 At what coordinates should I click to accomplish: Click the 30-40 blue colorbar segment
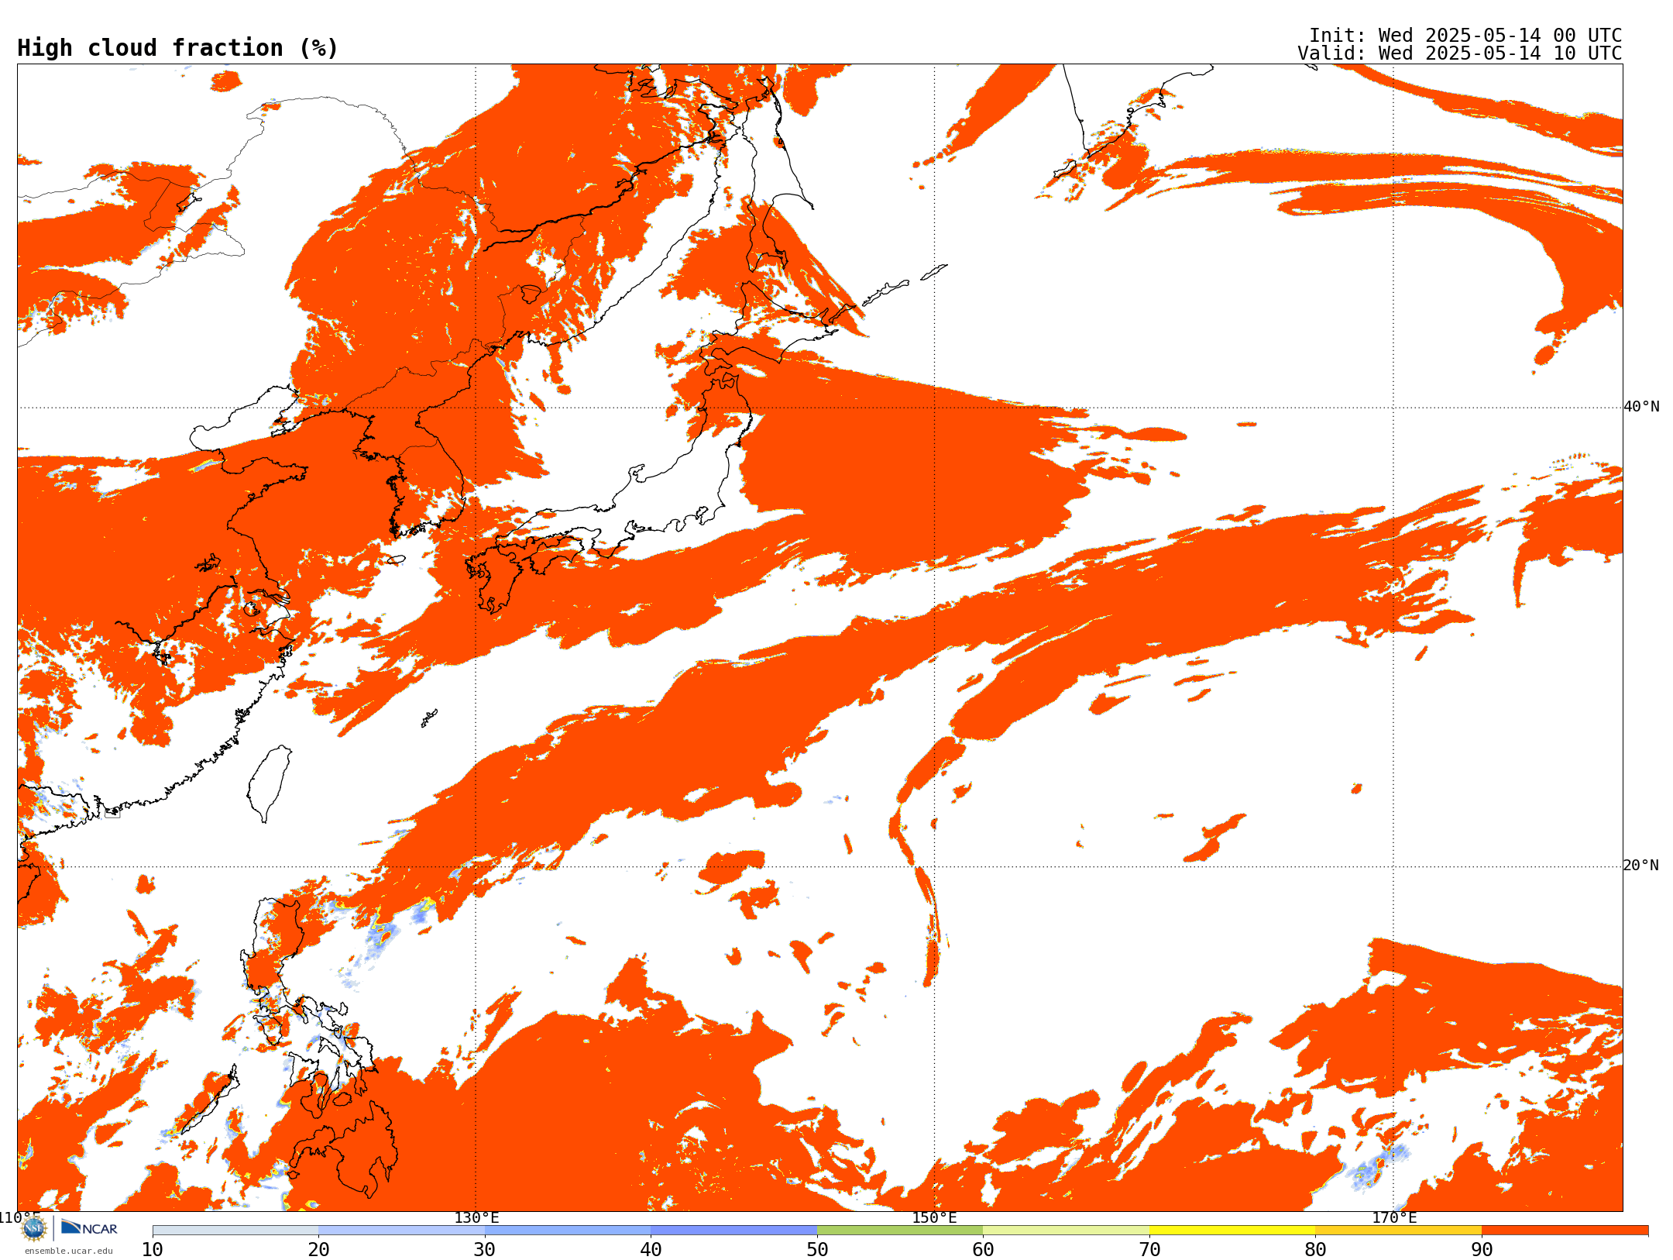click(x=568, y=1231)
